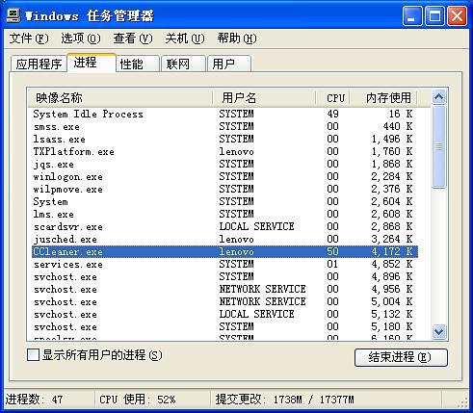Click the highlighted CCleaner.exe process
473x413 pixels.
[x=224, y=251]
